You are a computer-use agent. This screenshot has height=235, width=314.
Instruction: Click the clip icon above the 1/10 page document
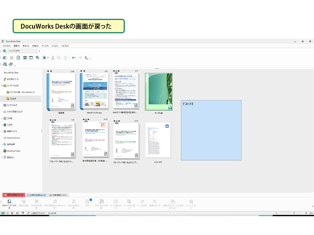(x=86, y=120)
